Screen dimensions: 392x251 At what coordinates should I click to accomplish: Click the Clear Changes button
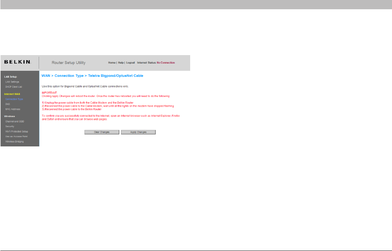click(102, 132)
